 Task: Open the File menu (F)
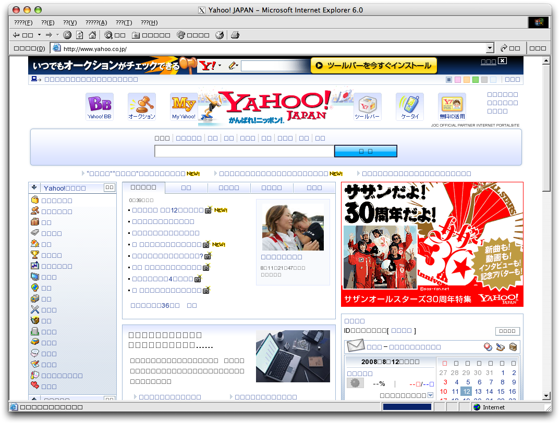click(23, 22)
